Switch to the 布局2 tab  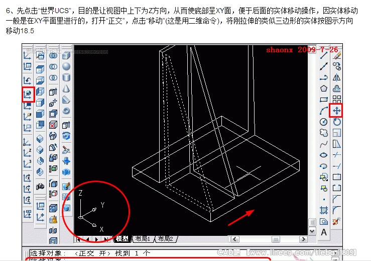[x=165, y=239]
